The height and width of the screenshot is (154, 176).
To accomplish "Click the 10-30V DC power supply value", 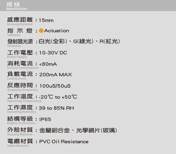I will (x=53, y=53).
